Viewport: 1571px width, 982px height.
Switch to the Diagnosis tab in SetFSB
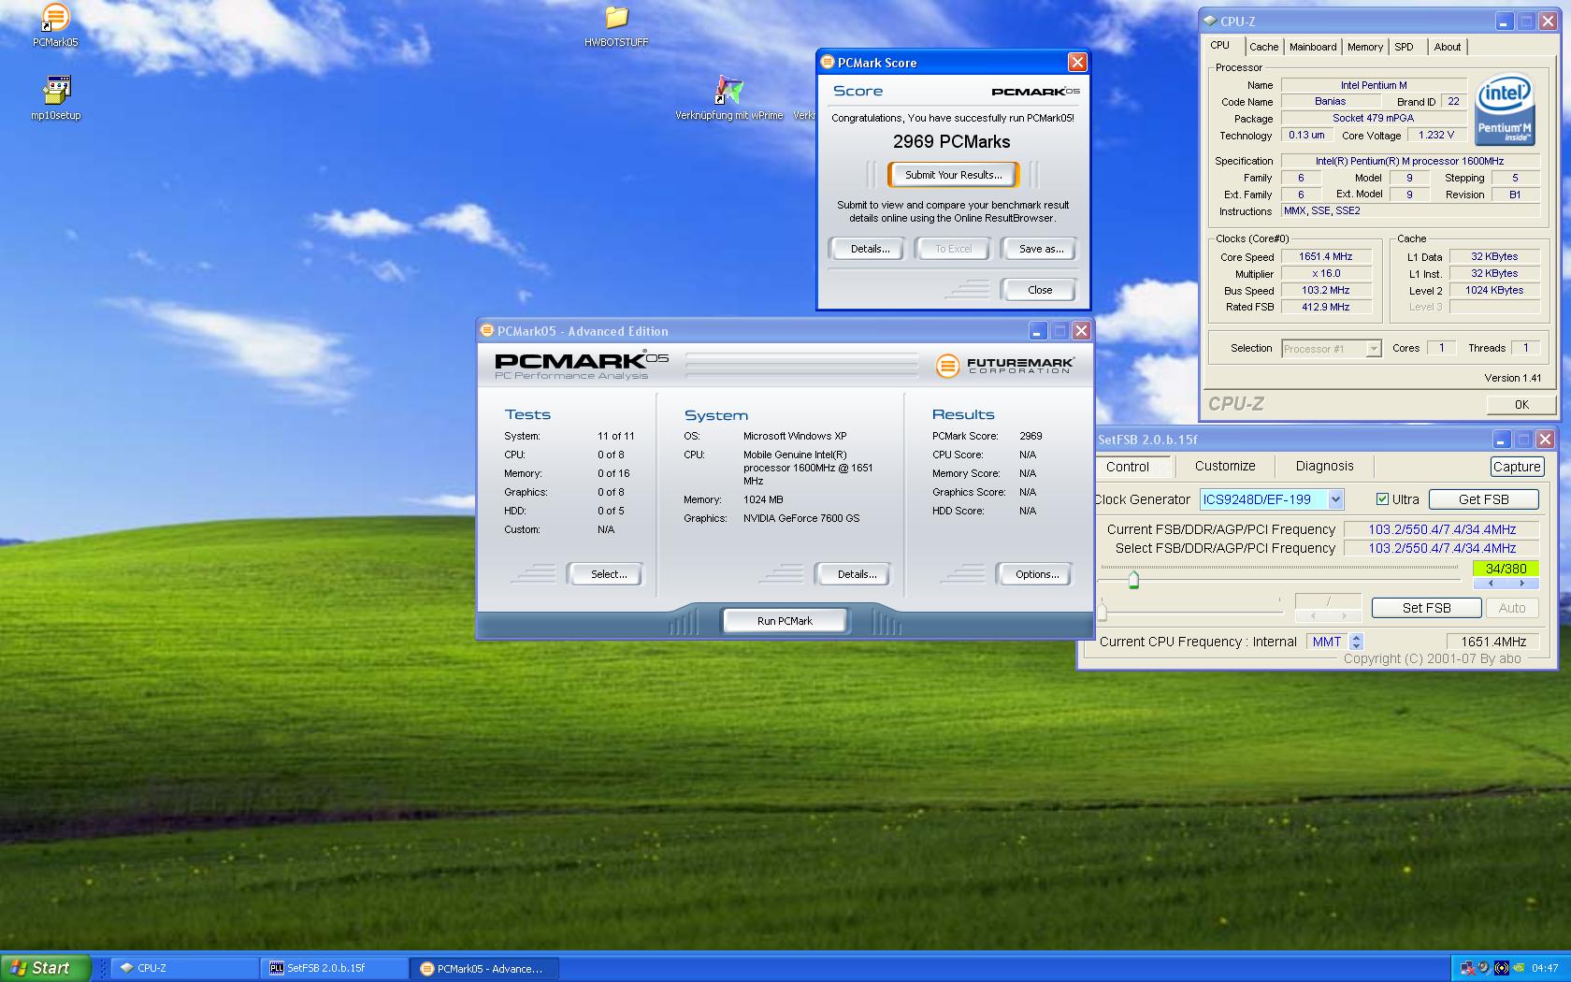coord(1324,466)
